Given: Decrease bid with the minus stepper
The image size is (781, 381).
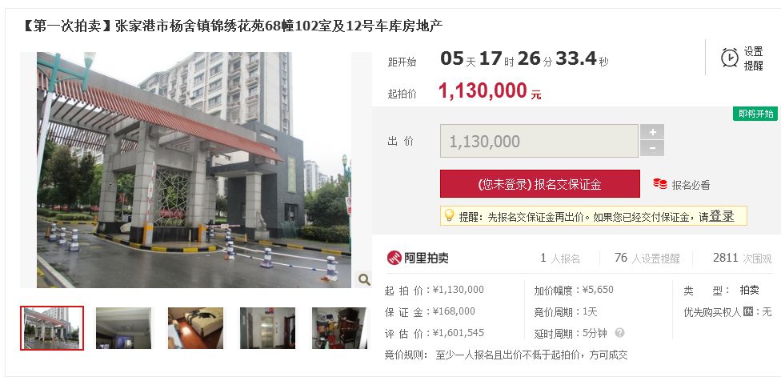Looking at the screenshot, I should pos(652,148).
